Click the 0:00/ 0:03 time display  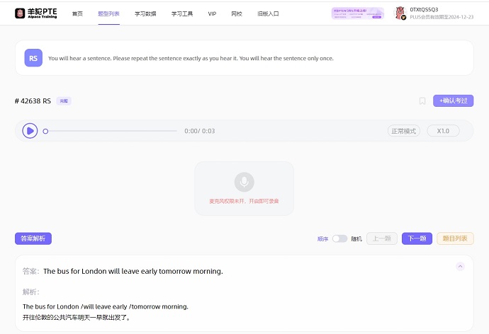click(x=200, y=131)
